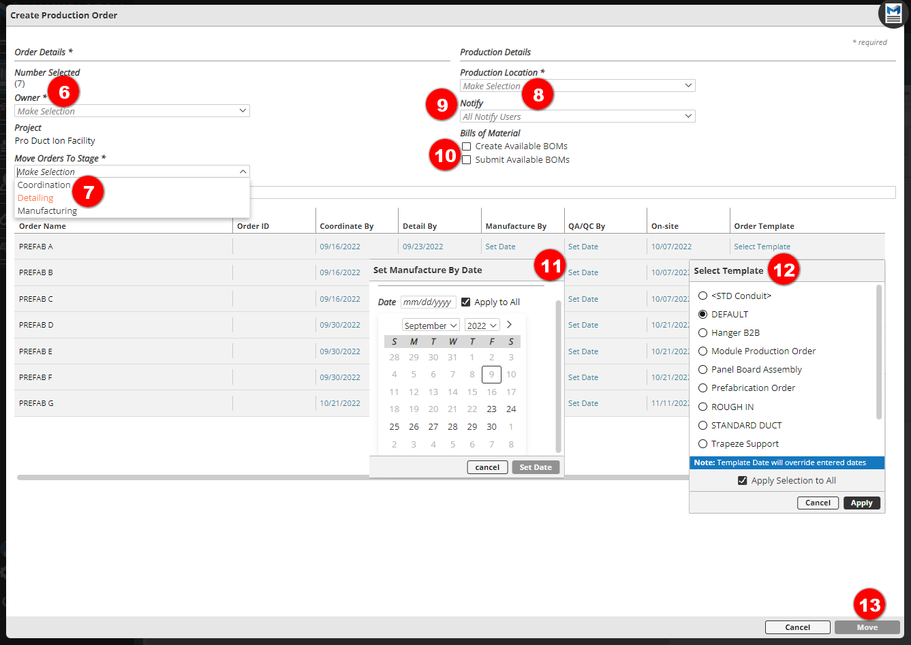The image size is (911, 645).
Task: Uncheck Apply to All for date
Action: pyautogui.click(x=466, y=302)
